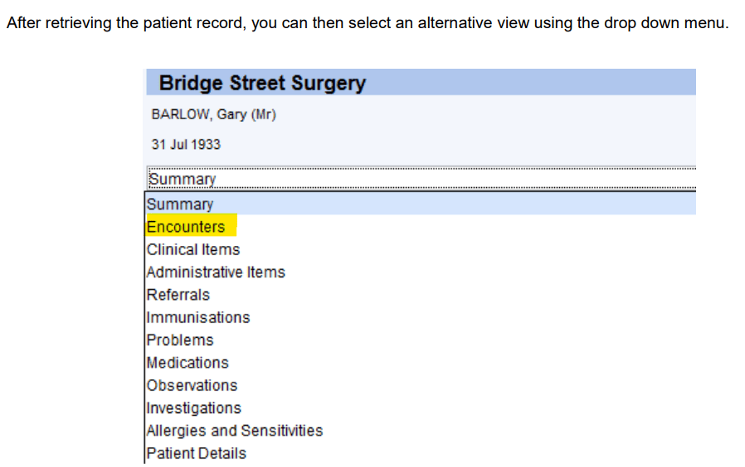Pick Immunisations from the drop-down list
This screenshot has width=745, height=467.
click(198, 317)
